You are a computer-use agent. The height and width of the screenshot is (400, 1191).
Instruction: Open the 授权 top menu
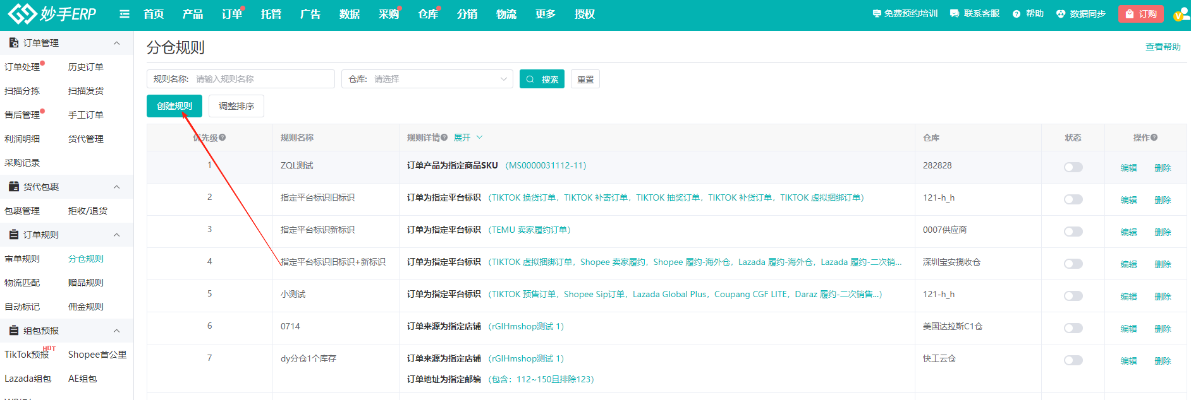point(585,14)
